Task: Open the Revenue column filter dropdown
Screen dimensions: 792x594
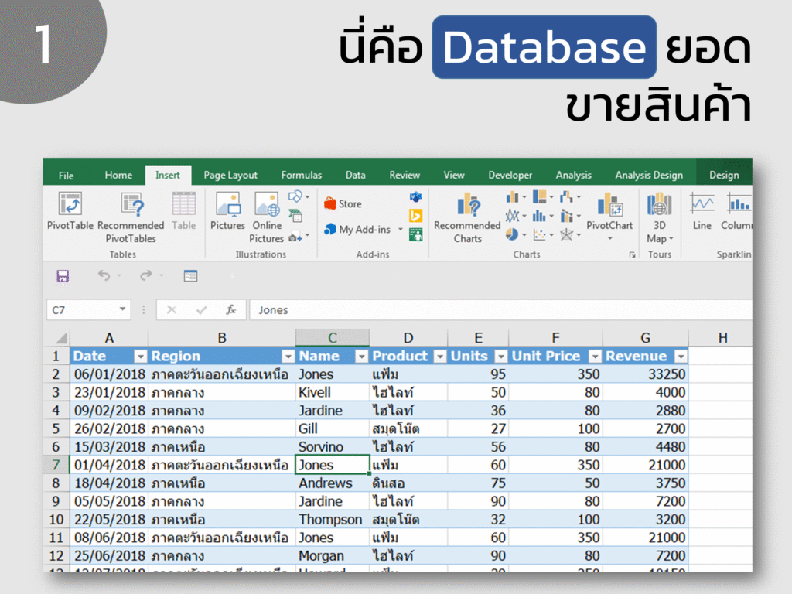Action: tap(681, 357)
